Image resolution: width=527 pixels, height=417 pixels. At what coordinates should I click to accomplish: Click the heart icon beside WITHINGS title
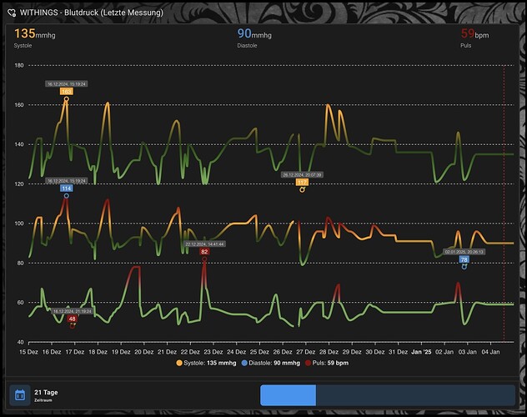click(x=12, y=13)
